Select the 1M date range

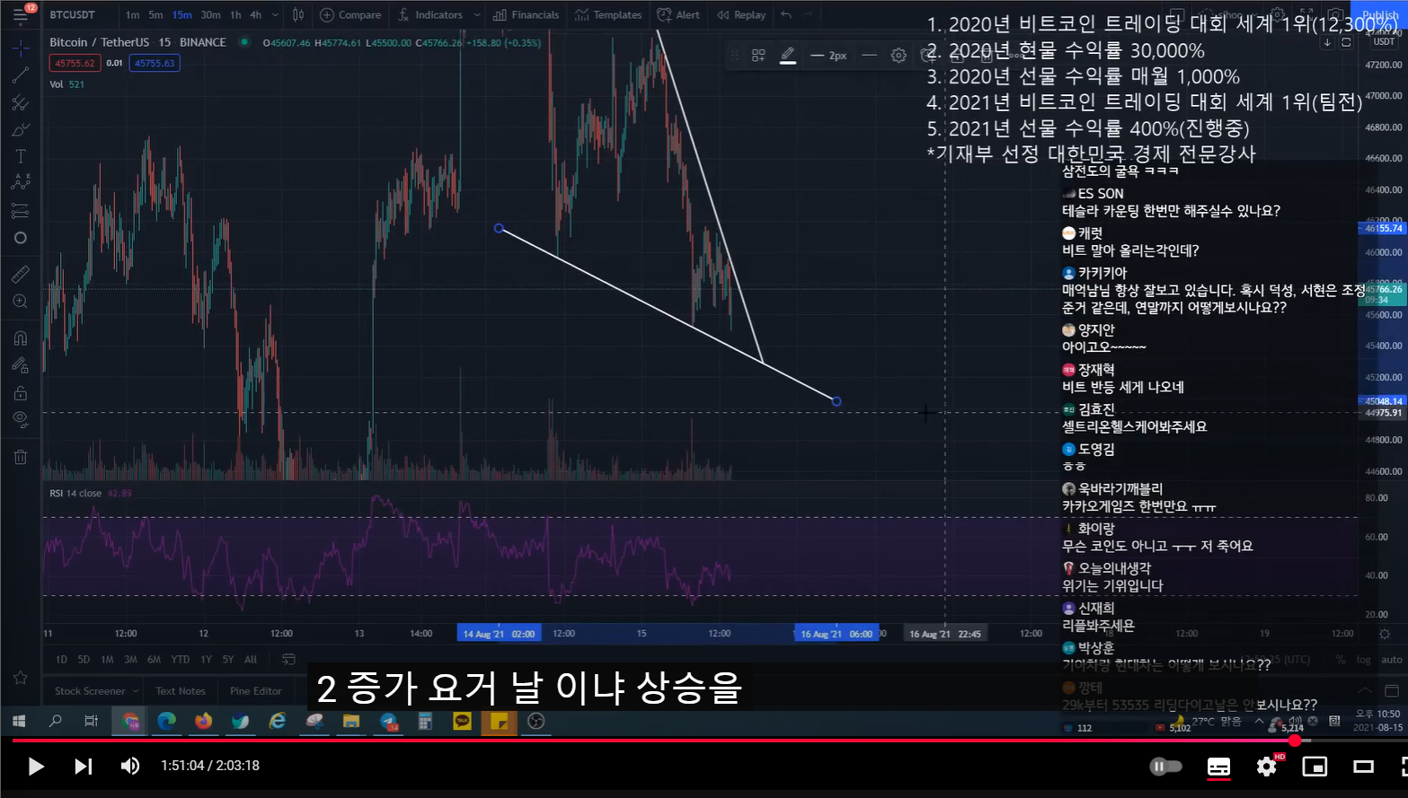point(107,659)
